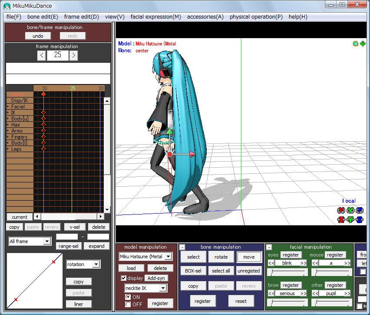The width and height of the screenshot is (370, 315).
Task: Click next other expression arrow beside pupil
Action: click(347, 293)
